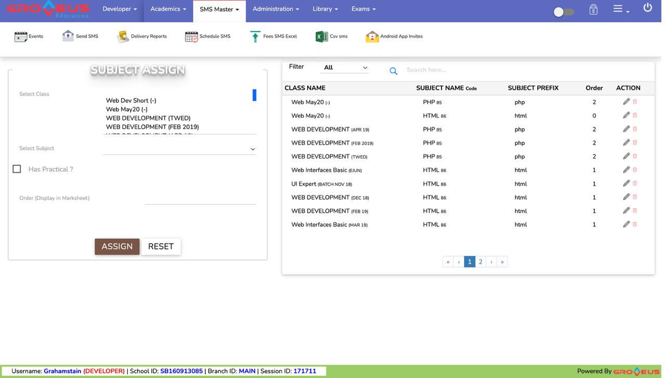Open Android App Invites icon
Image resolution: width=665 pixels, height=378 pixels.
point(372,36)
